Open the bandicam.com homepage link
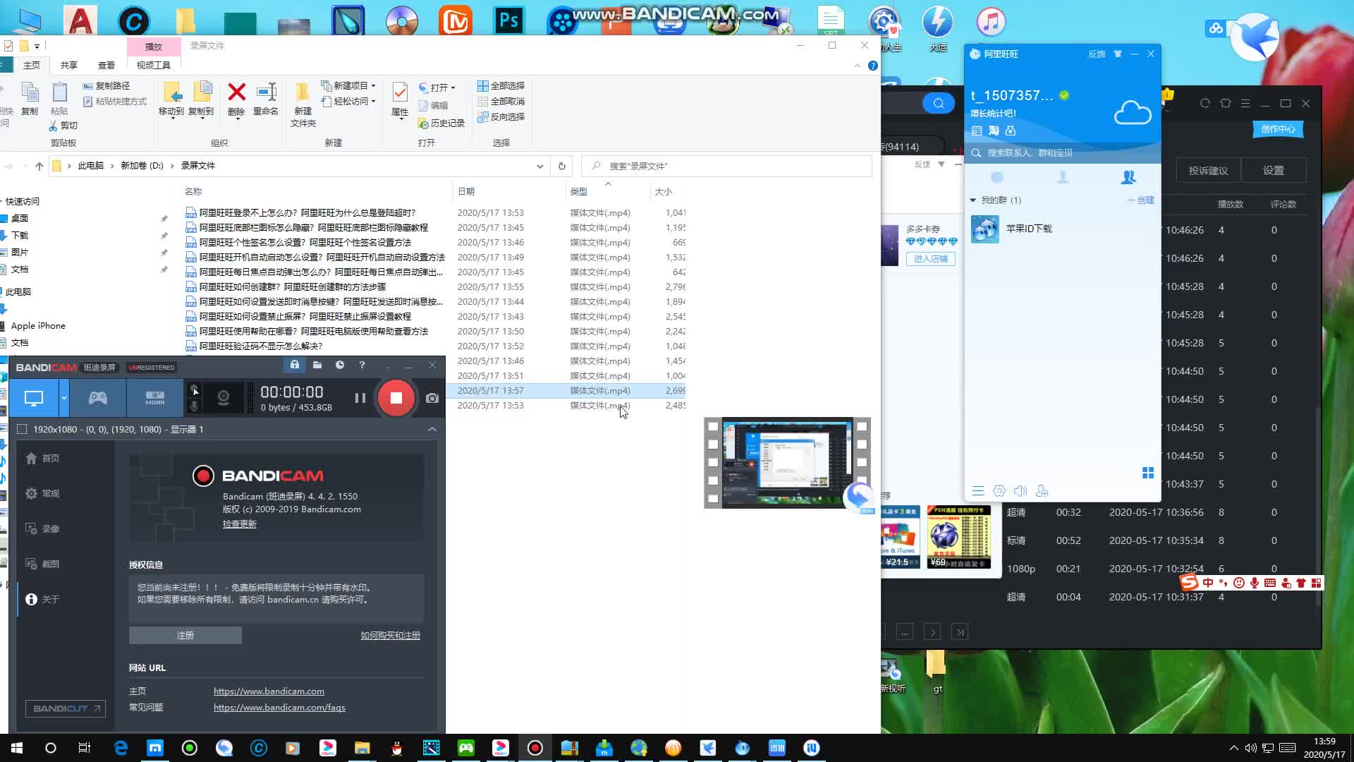 click(269, 691)
